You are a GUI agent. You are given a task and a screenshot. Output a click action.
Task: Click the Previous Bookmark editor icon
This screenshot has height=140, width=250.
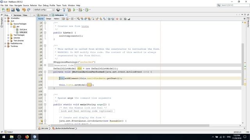pos(97,19)
